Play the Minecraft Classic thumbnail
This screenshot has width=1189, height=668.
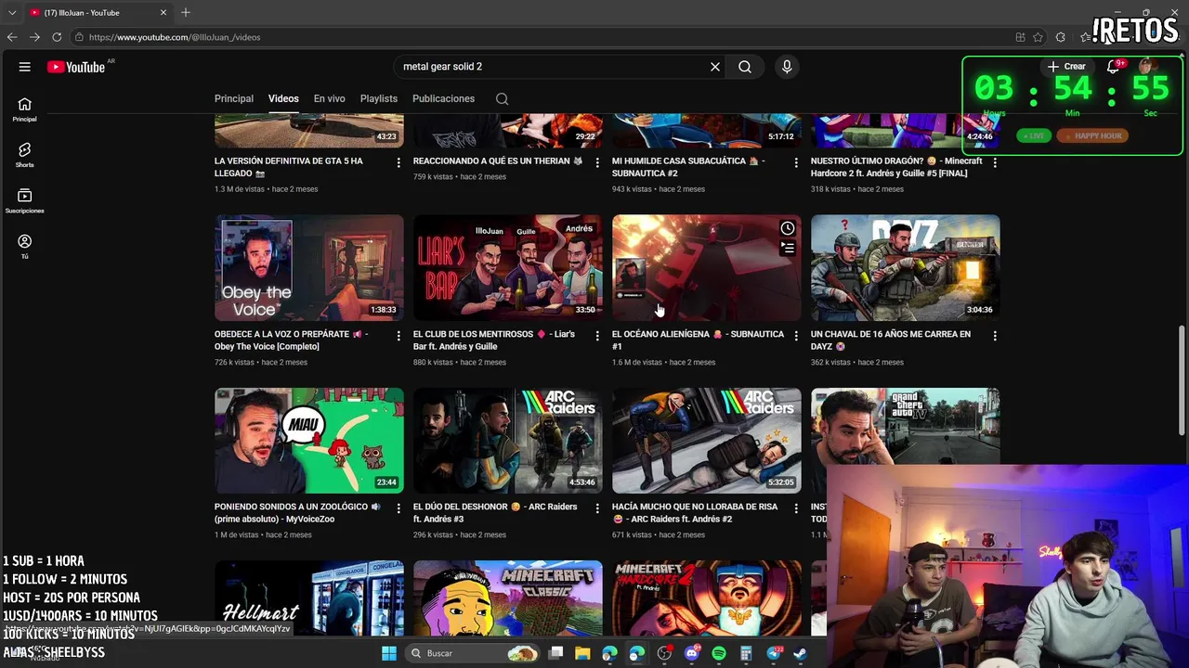[x=508, y=598]
